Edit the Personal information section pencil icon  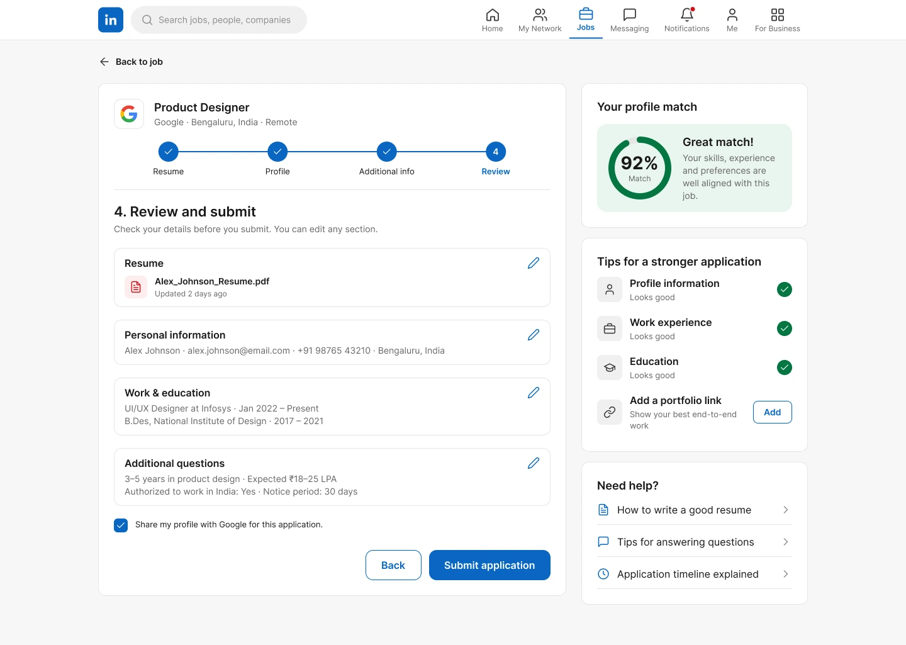coord(534,335)
